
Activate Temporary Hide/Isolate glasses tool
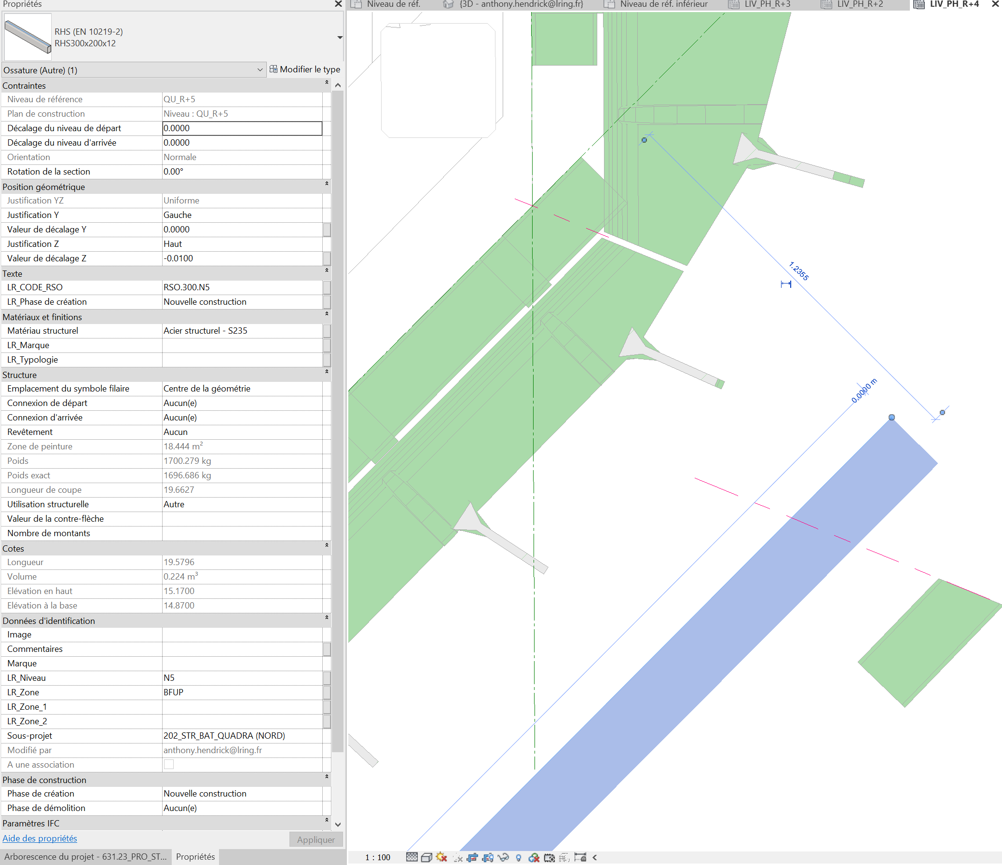(503, 857)
